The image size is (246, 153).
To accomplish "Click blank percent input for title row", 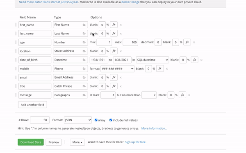I will (102, 86).
